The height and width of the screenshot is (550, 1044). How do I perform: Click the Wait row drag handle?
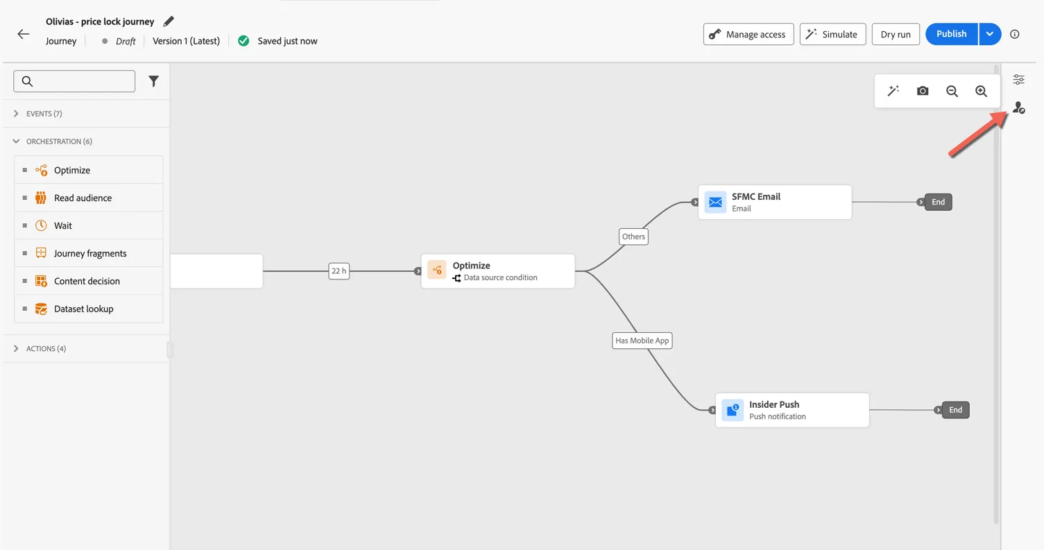click(25, 225)
